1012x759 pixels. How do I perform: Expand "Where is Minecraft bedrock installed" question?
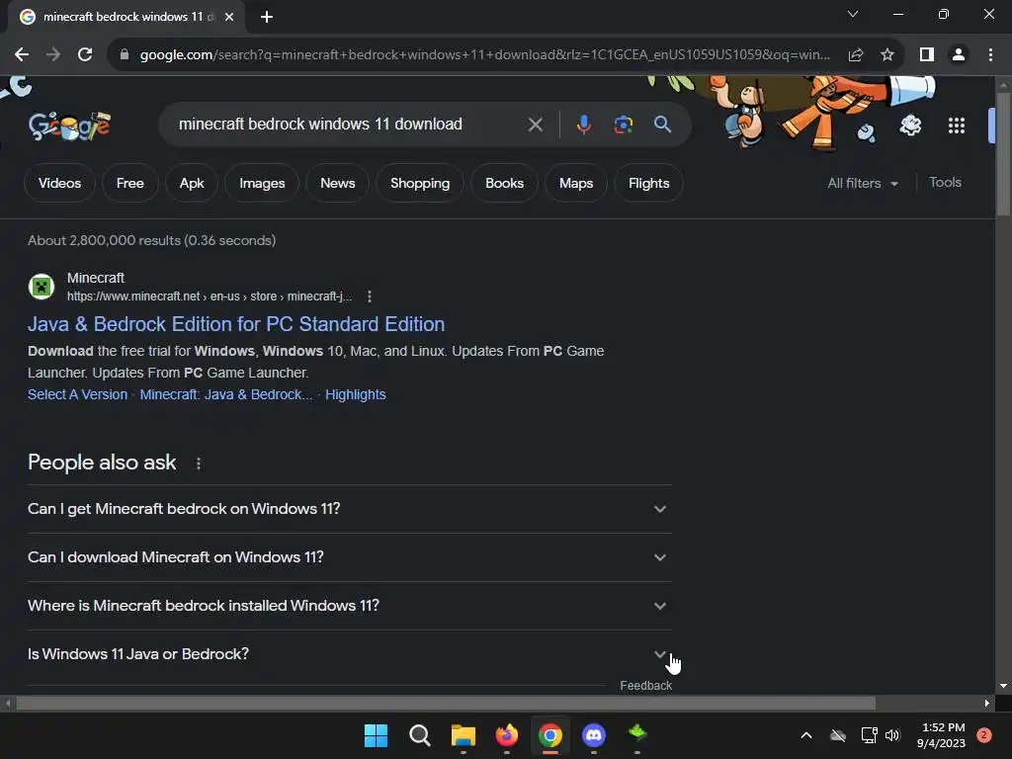(x=349, y=606)
